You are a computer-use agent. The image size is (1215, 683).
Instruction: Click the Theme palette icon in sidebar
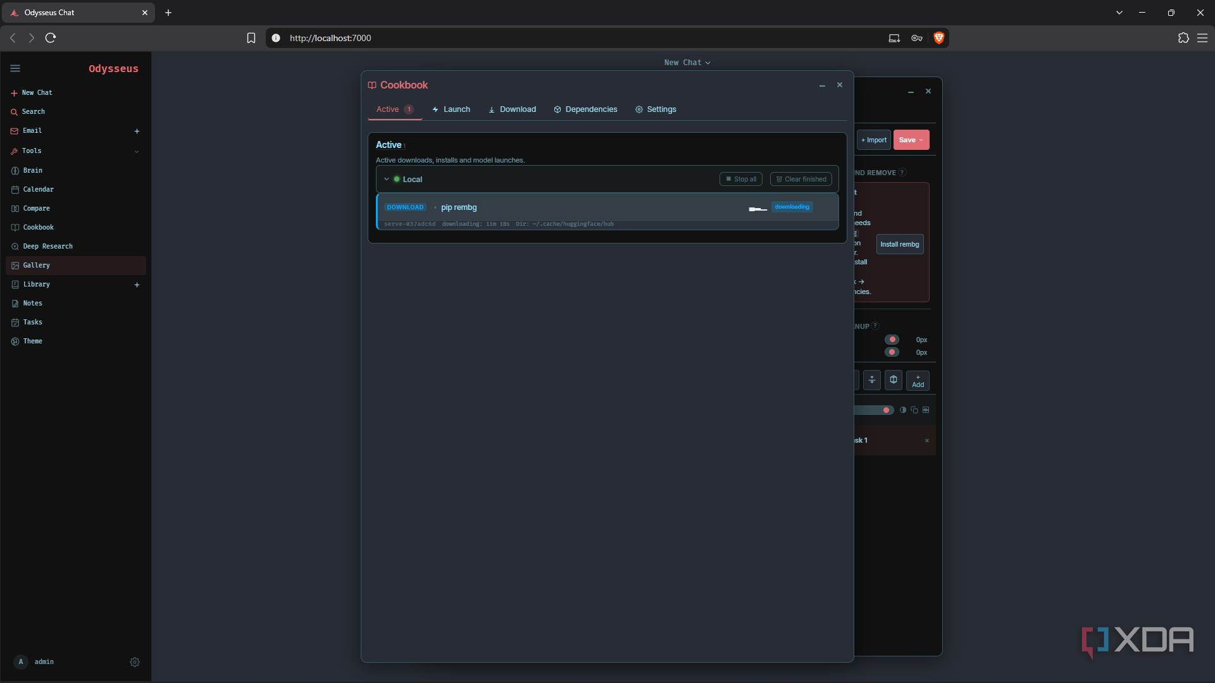coord(15,341)
